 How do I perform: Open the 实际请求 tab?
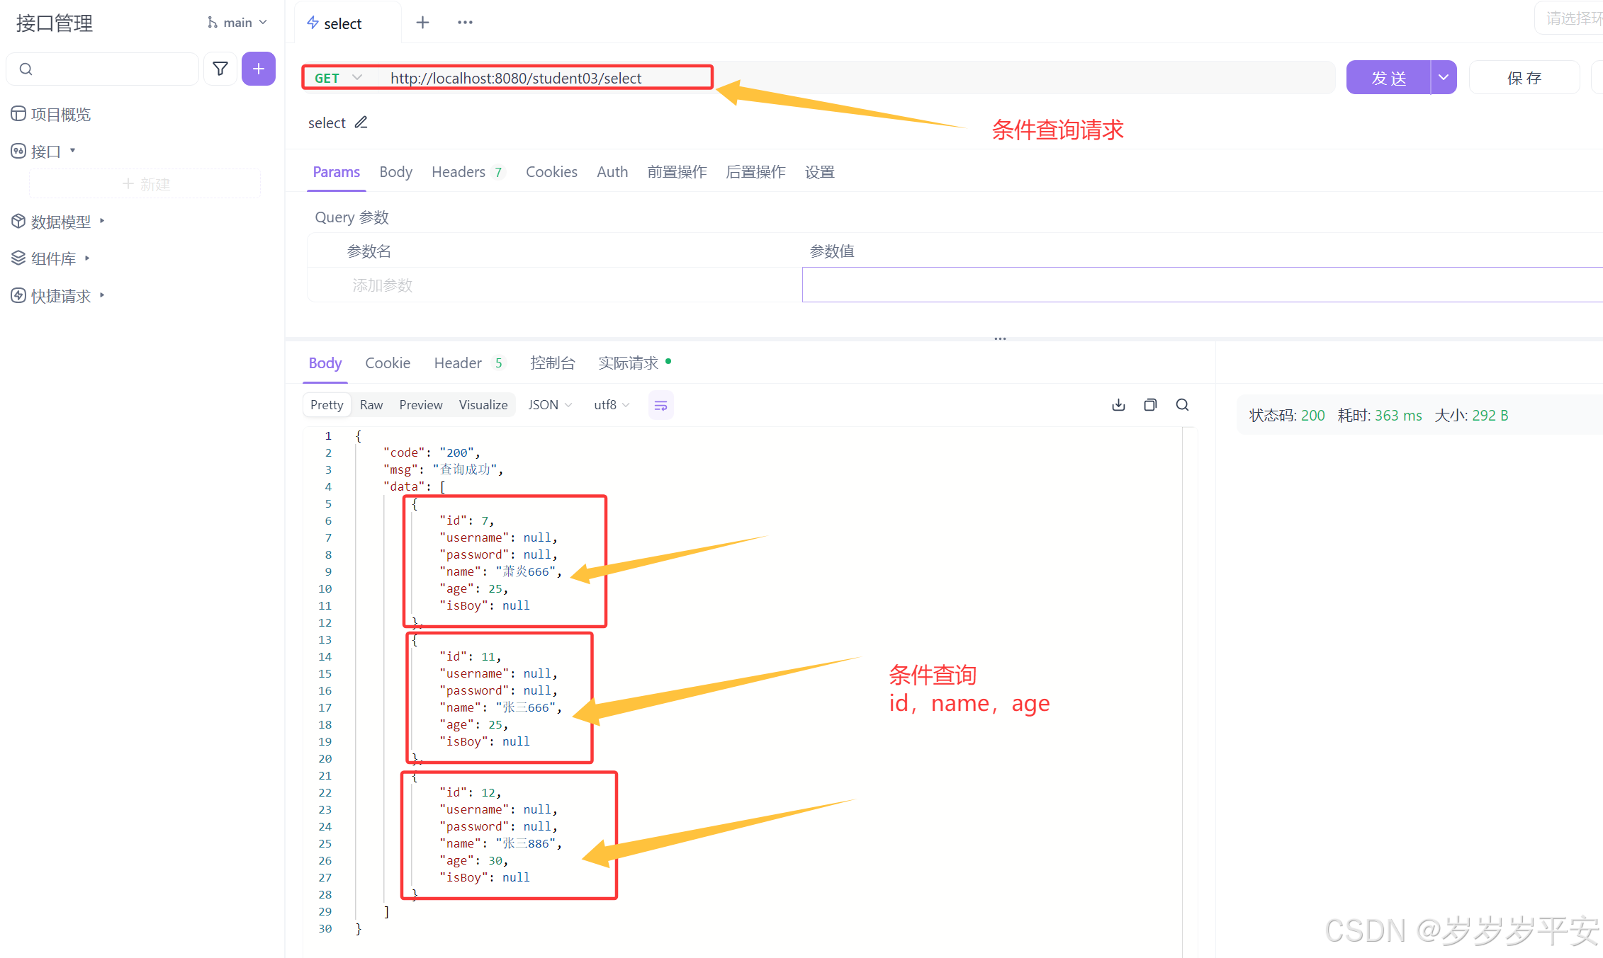tap(635, 363)
